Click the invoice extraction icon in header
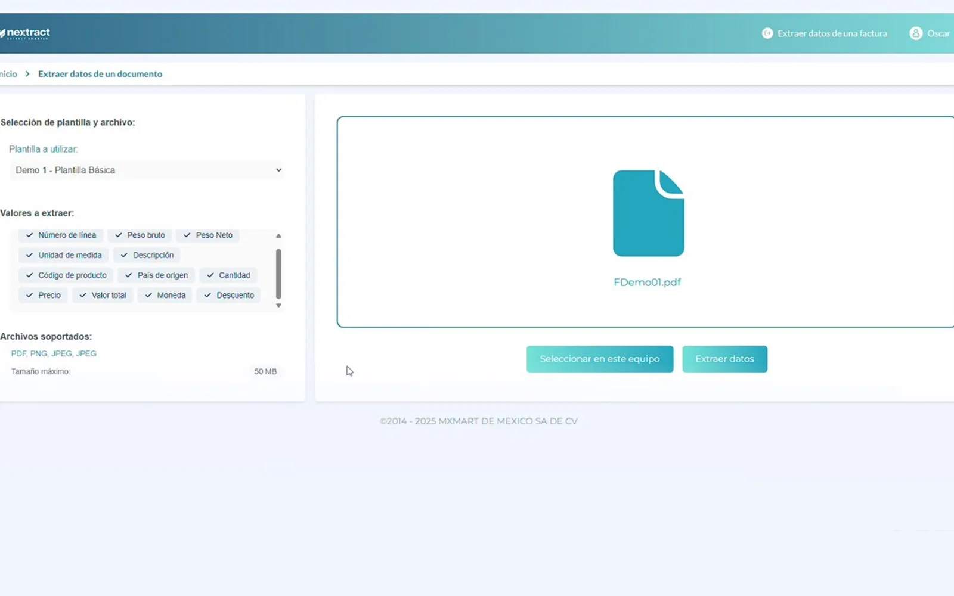 pos(767,33)
